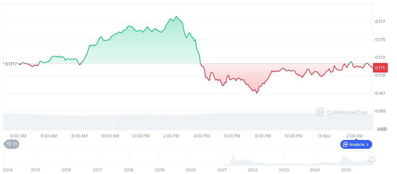397x174 pixels.
Task: Jump to 2014 on the timeline navigator
Action: point(7,170)
